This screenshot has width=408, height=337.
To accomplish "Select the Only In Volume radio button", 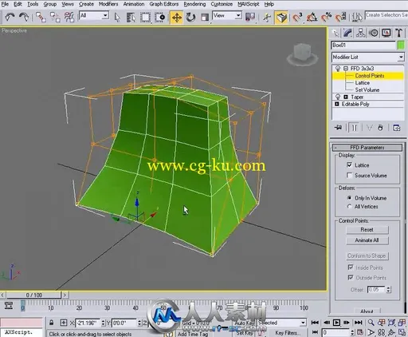I will [350, 198].
